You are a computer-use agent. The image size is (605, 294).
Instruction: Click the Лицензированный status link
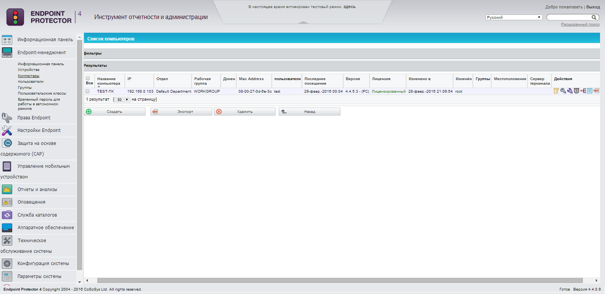pyautogui.click(x=389, y=92)
